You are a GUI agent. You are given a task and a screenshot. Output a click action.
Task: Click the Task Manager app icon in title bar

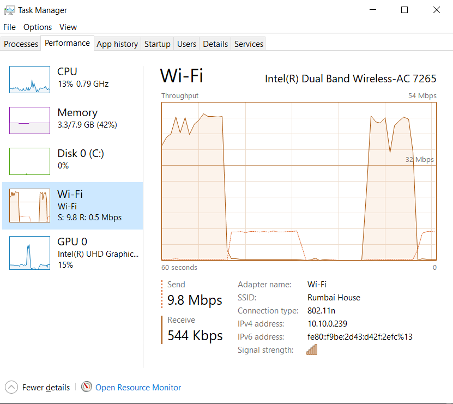(x=9, y=10)
